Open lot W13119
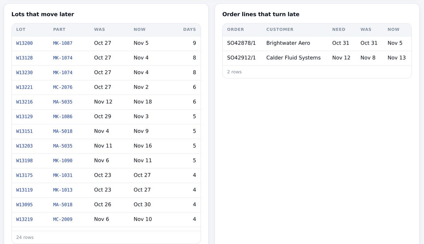The image size is (424, 244). [24, 190]
